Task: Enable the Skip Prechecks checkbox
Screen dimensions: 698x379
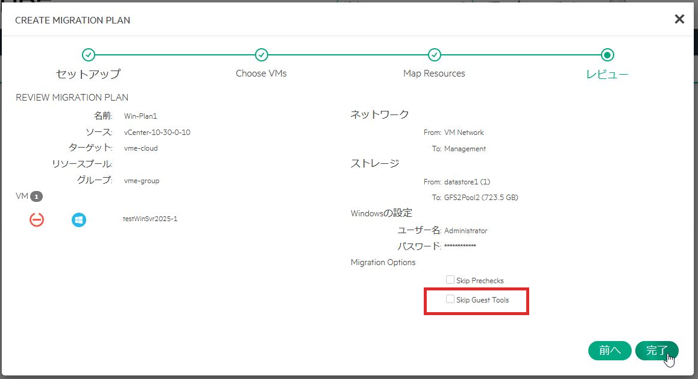Action: click(x=450, y=280)
